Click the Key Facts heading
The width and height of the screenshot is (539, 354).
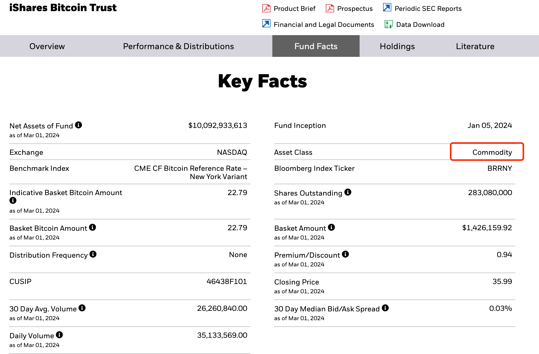[262, 81]
